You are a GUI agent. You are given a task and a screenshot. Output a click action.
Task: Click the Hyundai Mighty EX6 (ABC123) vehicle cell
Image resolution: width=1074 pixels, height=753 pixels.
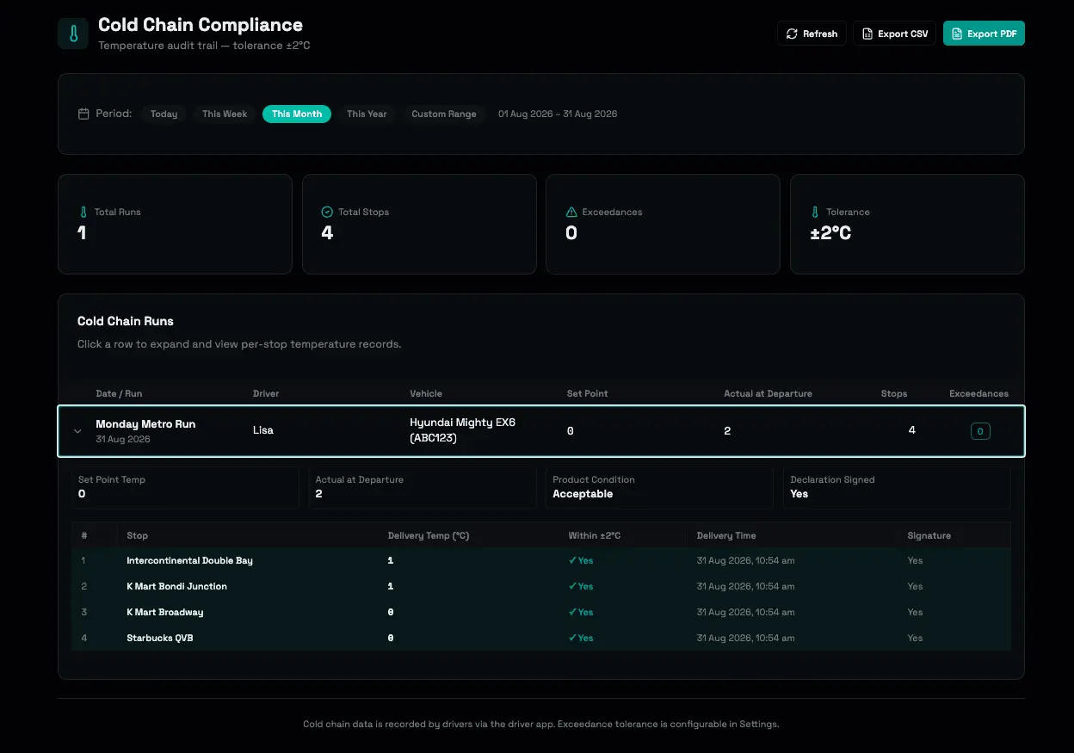coord(462,430)
